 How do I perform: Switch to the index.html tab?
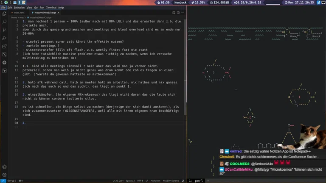click(19, 13)
